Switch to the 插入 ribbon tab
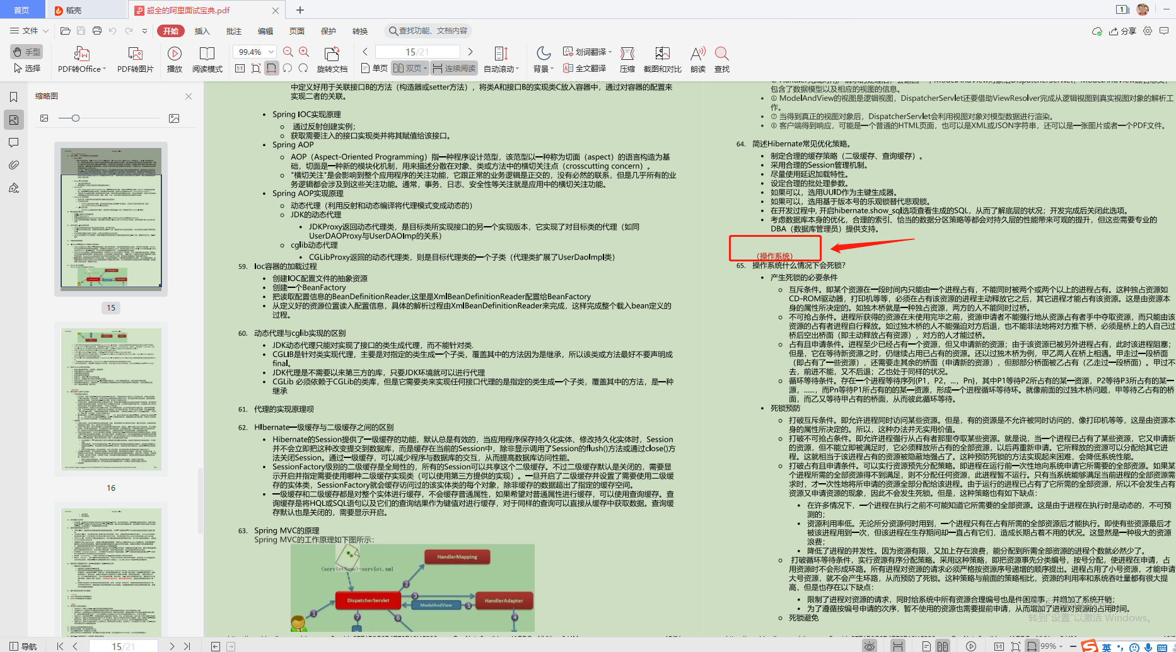The width and height of the screenshot is (1176, 652). tap(201, 30)
